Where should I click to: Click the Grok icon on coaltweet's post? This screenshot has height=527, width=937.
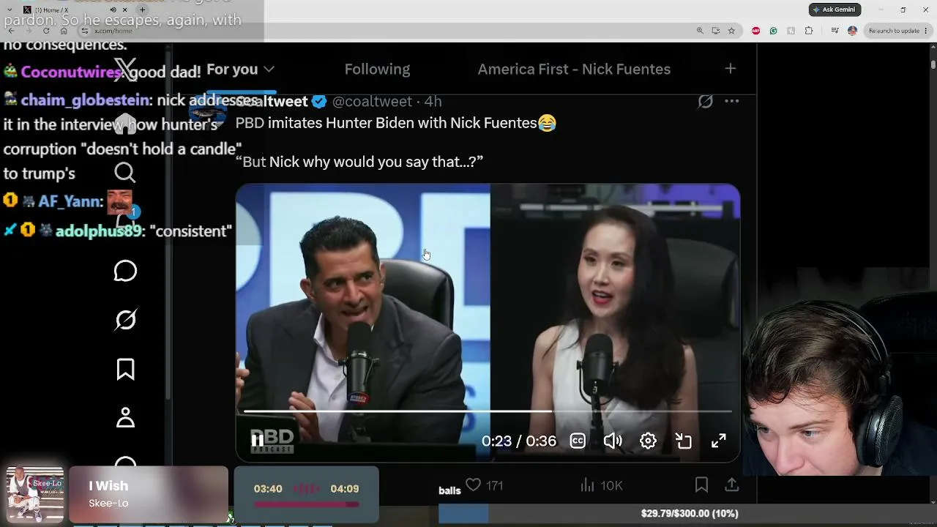click(x=705, y=102)
